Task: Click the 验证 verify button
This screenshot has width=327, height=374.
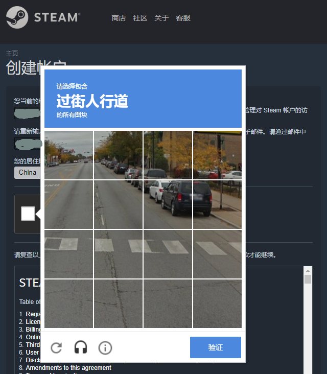Action: (216, 347)
